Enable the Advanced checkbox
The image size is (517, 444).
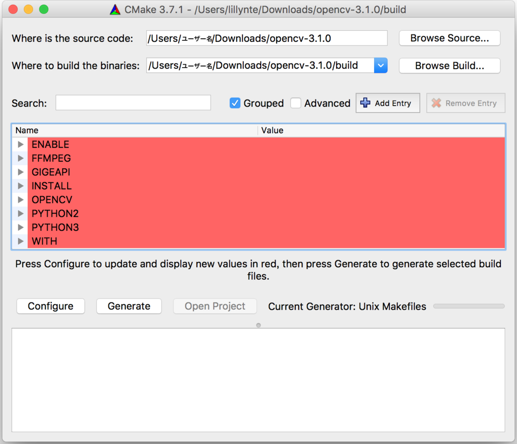tap(296, 103)
